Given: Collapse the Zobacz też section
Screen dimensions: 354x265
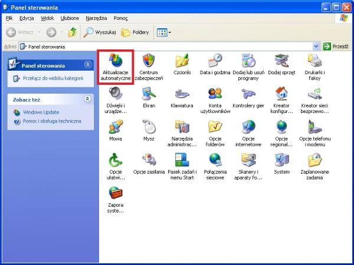Looking at the screenshot, I should click(87, 99).
